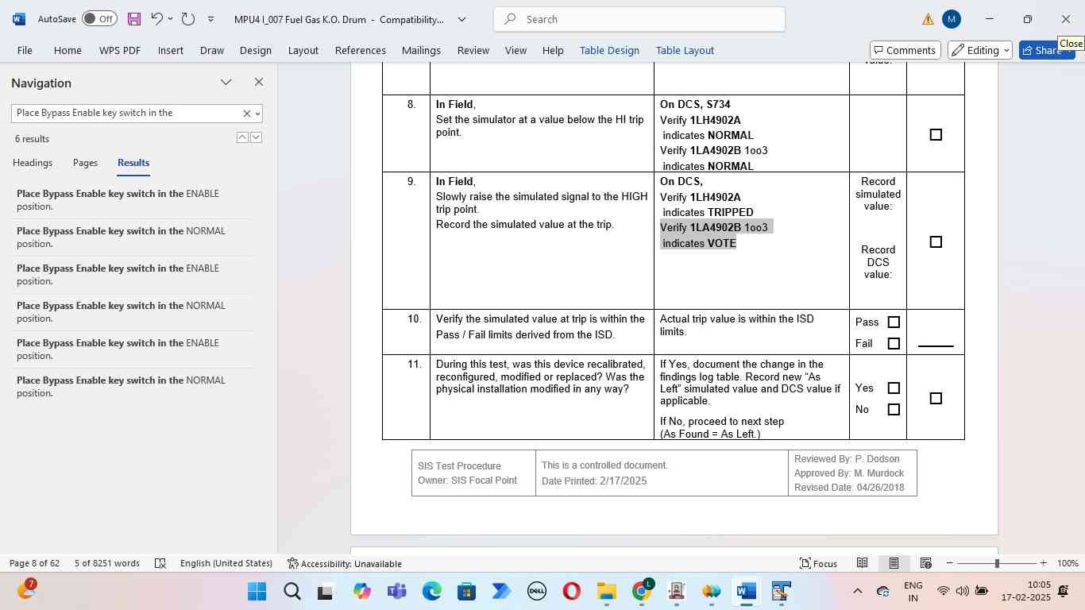
Task: Click the 100% zoom level
Action: (x=1068, y=563)
